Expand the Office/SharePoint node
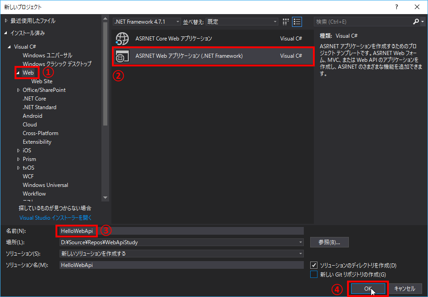 pyautogui.click(x=18, y=90)
